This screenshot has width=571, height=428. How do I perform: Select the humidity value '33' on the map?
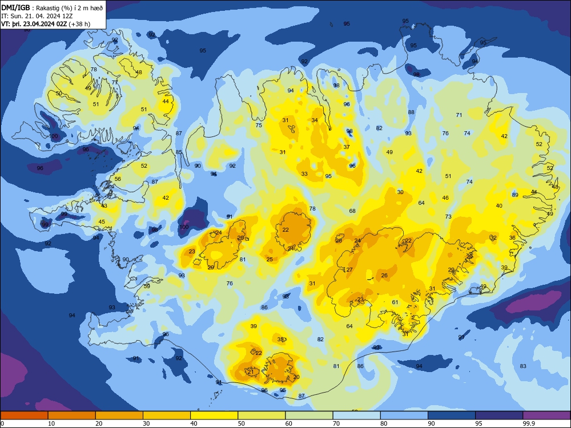[304, 173]
